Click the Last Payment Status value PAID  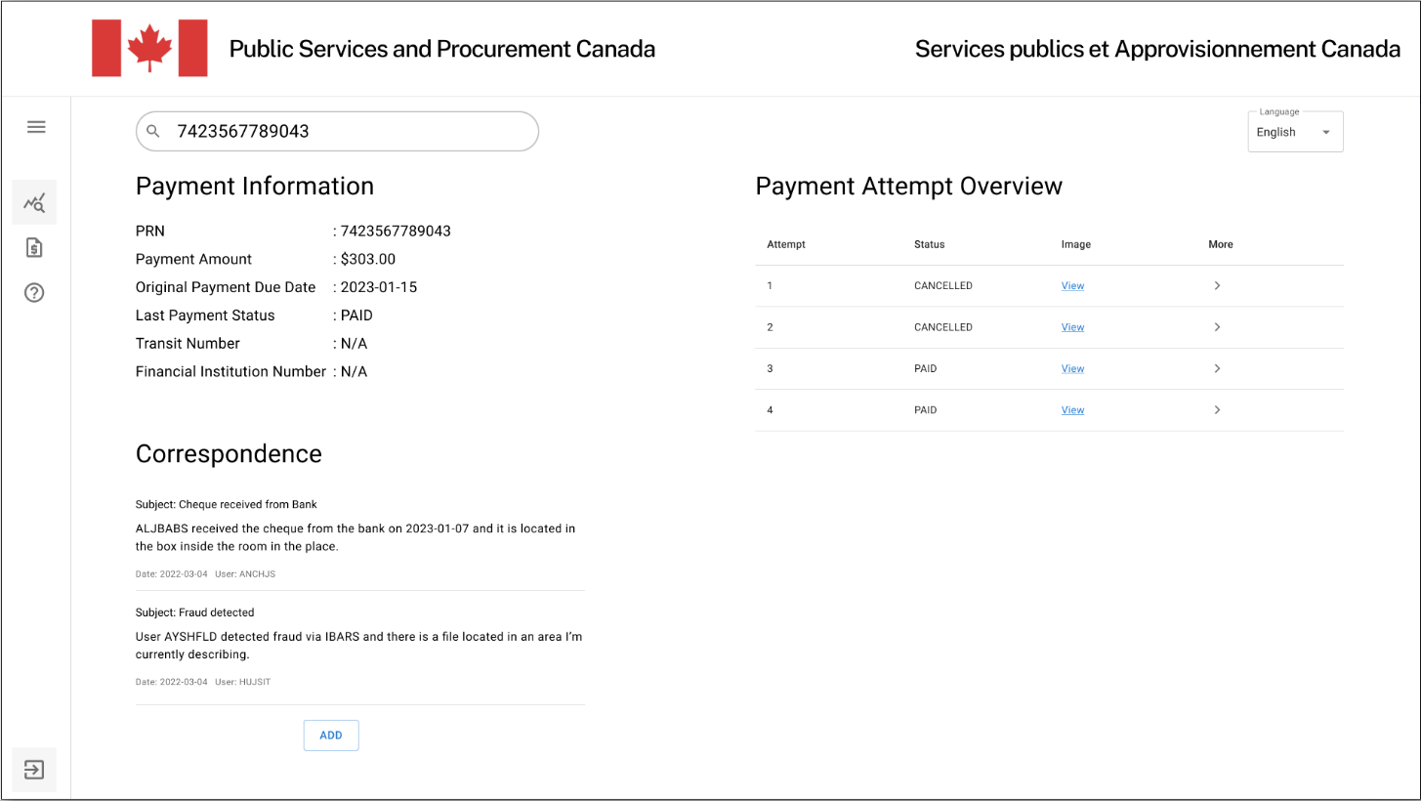(x=356, y=316)
